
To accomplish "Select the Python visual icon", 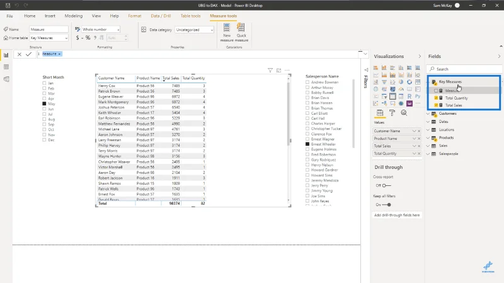I will 418,96.
